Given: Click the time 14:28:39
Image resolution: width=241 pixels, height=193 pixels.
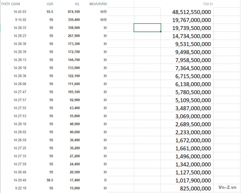Looking at the screenshot, I should [x=20, y=52].
